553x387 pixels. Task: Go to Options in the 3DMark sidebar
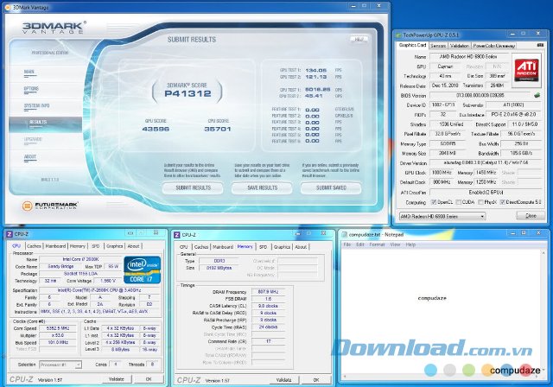coord(31,89)
